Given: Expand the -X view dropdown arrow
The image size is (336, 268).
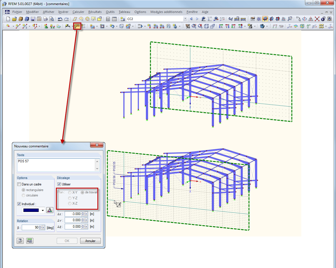Looking at the screenshot, I should coord(245,26).
